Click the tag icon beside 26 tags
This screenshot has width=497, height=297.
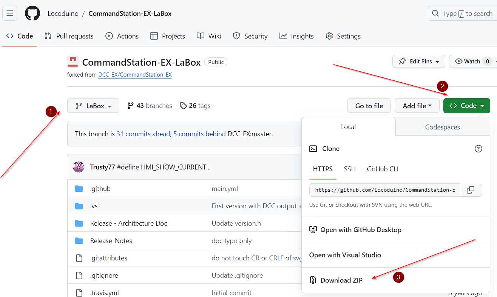(183, 106)
